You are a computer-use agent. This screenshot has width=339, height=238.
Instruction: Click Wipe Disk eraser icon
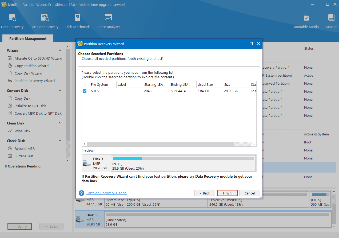pyautogui.click(x=10, y=131)
